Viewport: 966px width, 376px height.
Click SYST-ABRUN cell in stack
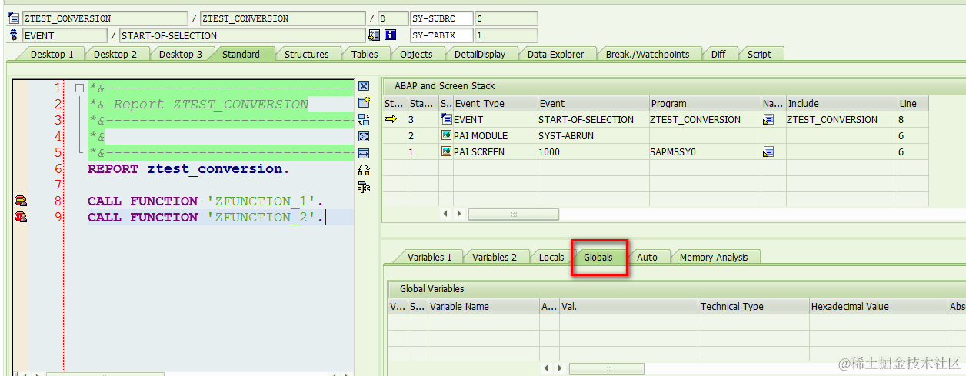[593, 136]
